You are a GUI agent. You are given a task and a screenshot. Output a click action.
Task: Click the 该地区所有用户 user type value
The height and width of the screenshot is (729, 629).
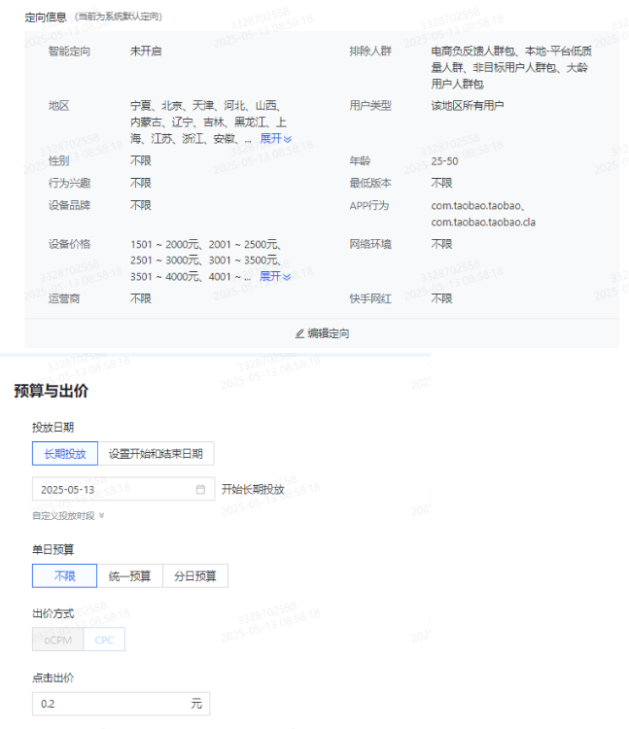(x=468, y=106)
